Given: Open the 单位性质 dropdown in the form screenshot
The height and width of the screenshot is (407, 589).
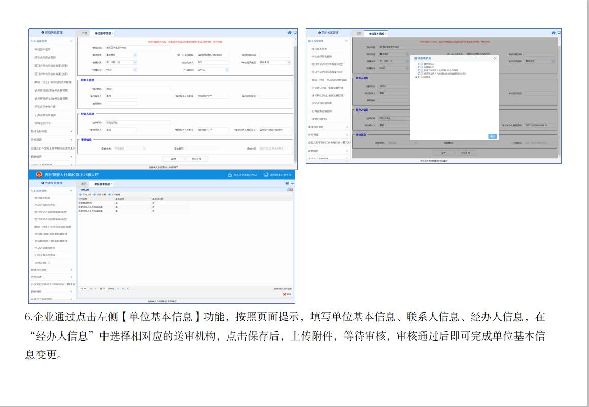Looking at the screenshot, I should (x=135, y=55).
